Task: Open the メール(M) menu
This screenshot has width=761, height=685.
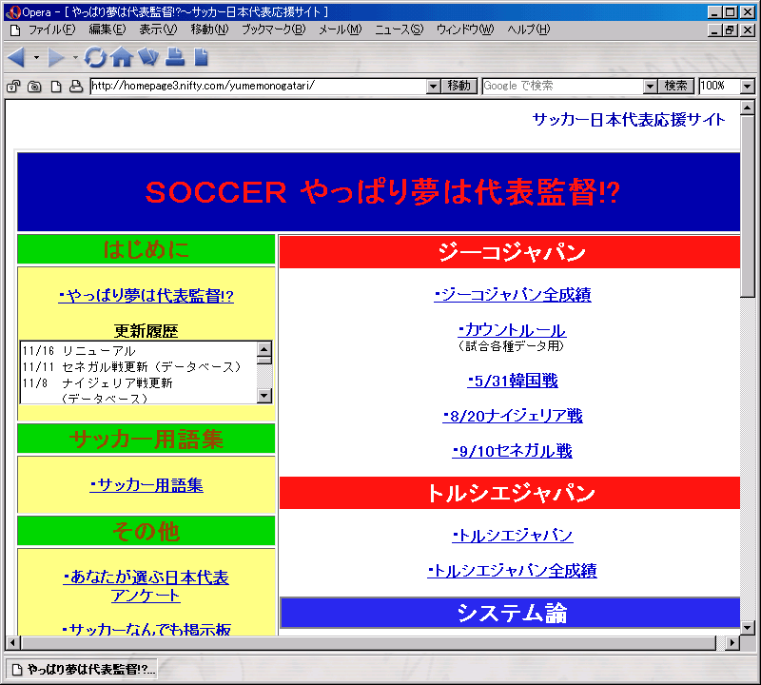Action: [x=341, y=29]
